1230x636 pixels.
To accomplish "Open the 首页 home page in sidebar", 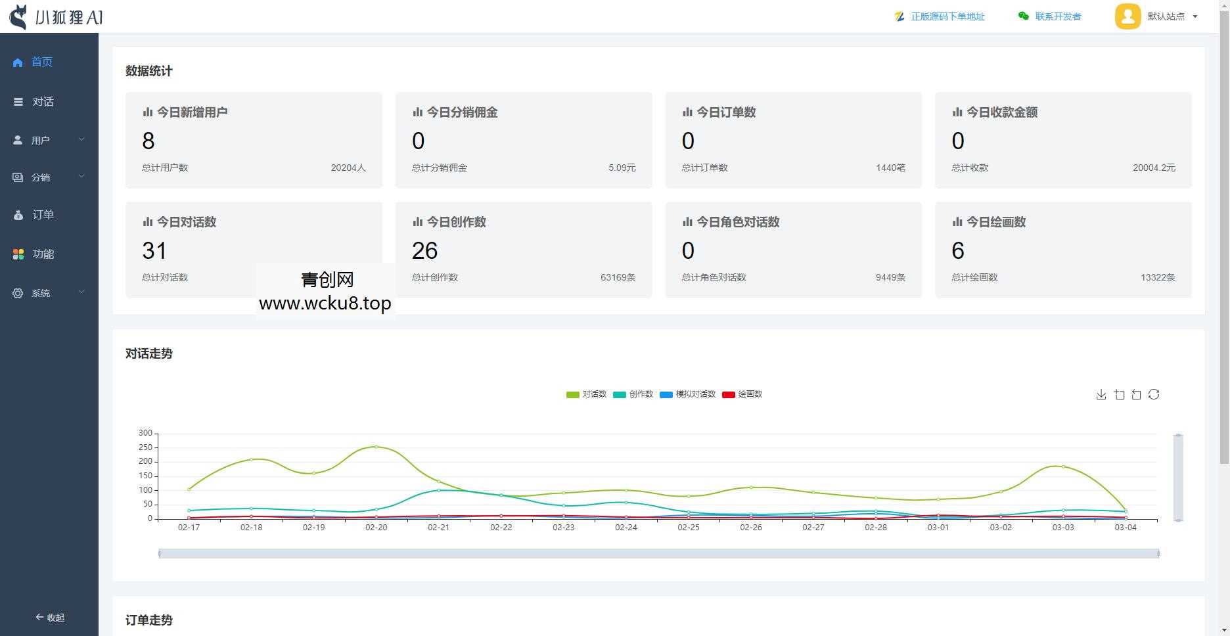I will 41,62.
